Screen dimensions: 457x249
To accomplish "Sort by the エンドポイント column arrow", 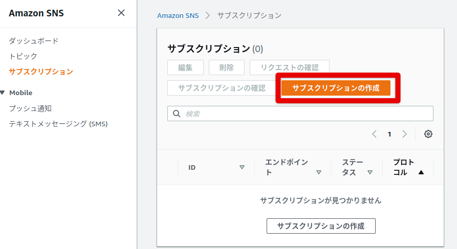I will (319, 172).
